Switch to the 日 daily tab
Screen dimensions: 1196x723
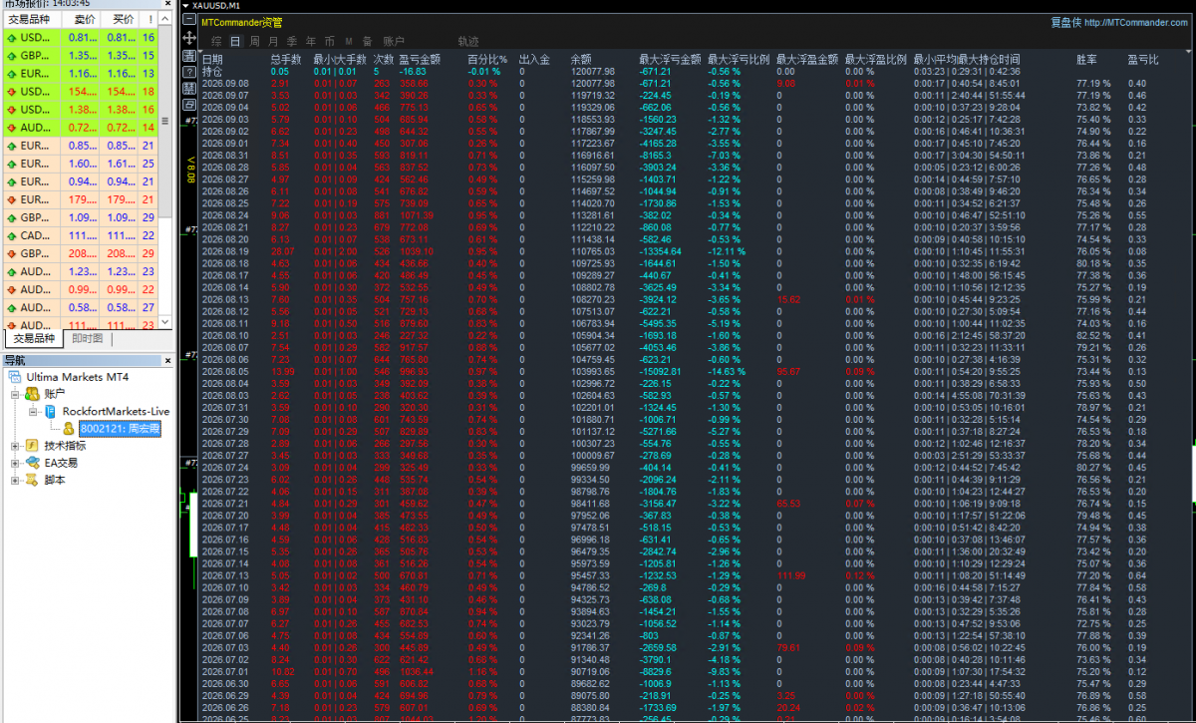click(235, 41)
